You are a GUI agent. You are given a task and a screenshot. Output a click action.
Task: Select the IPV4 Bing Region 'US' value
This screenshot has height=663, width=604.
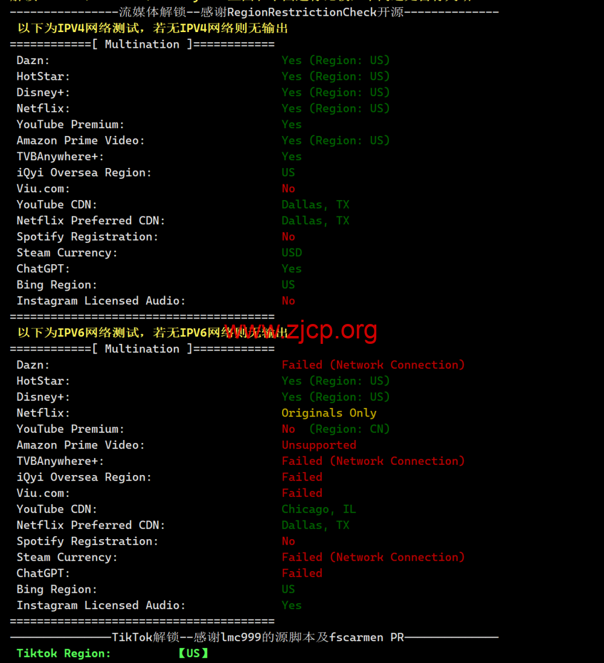click(288, 285)
